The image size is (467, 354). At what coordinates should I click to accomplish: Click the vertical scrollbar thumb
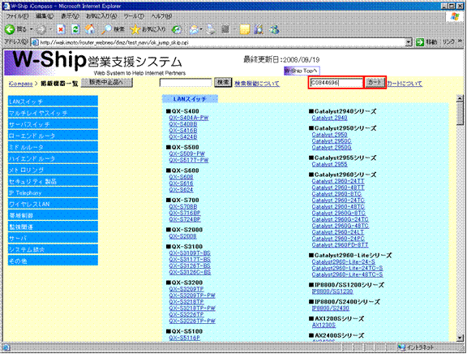pyautogui.click(x=460, y=114)
